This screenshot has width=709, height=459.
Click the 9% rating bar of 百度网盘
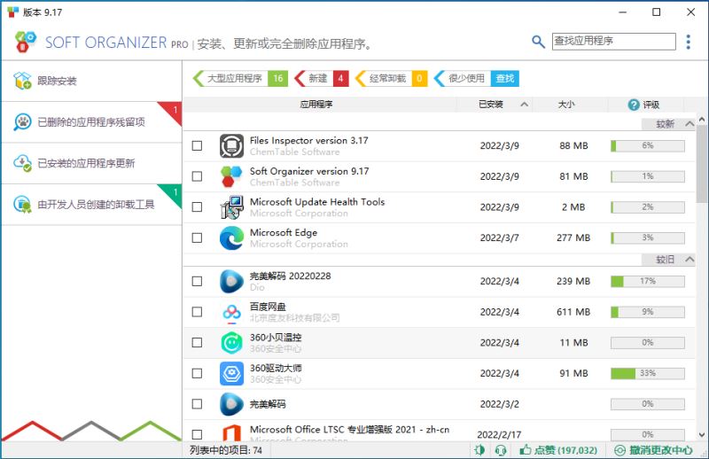tap(648, 312)
